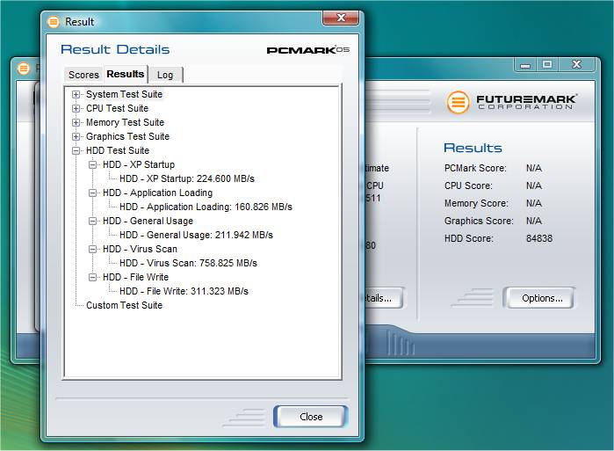Collapse the HDD - General Usage node
The image size is (614, 451).
(92, 221)
